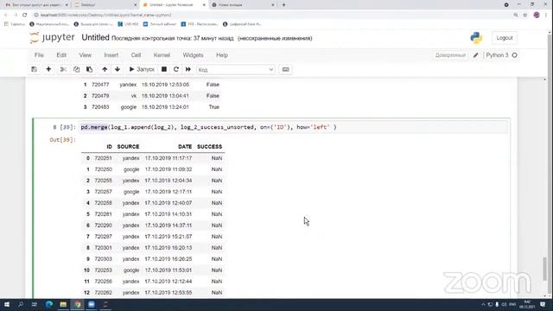Click the True value in row 720483

coord(213,107)
